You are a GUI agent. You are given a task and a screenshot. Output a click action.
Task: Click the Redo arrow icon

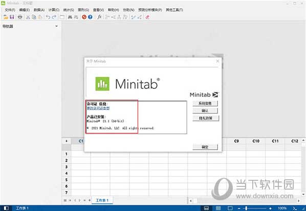pyautogui.click(x=54, y=17)
